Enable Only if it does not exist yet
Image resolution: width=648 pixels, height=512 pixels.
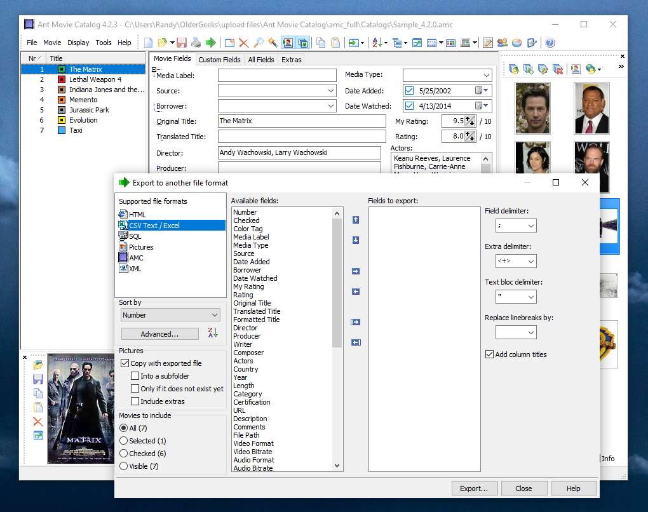pyautogui.click(x=135, y=389)
